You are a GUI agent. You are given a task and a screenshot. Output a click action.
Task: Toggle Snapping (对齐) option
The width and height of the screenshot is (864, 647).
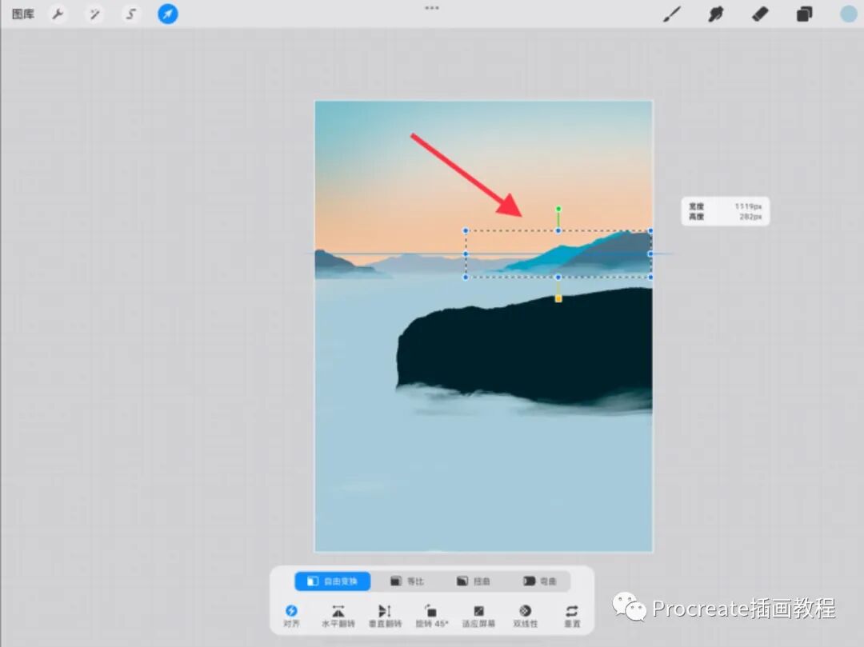(291, 616)
